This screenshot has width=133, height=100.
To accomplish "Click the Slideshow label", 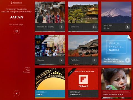I will coord(75,27).
